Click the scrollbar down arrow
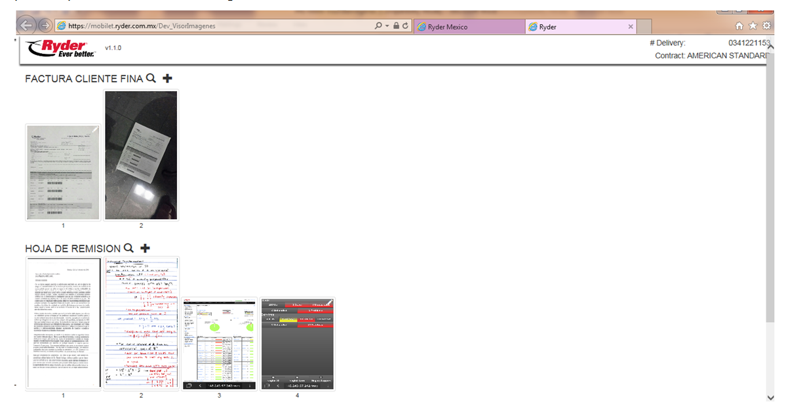This screenshot has height=410, width=786. [x=770, y=398]
